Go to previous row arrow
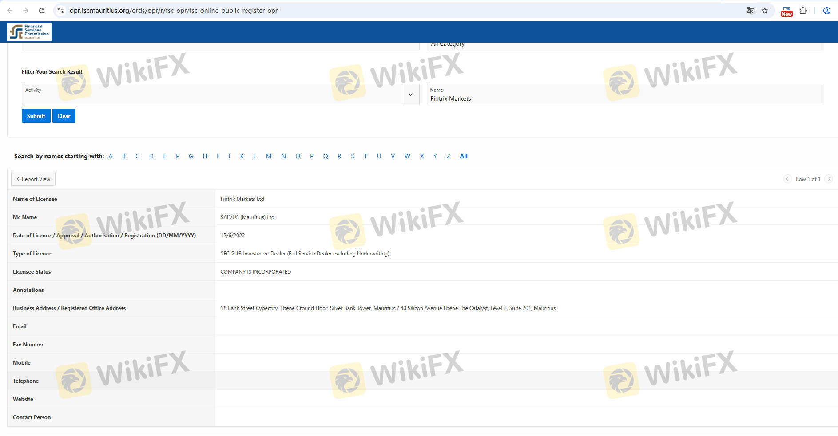838x436 pixels. coord(787,179)
